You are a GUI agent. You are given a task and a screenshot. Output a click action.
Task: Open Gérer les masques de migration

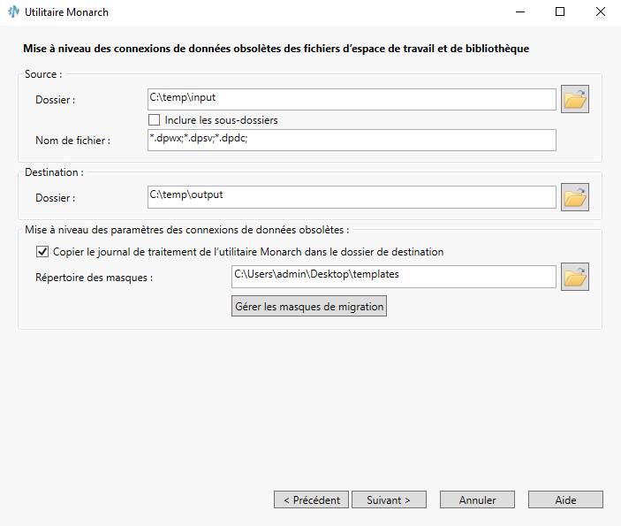tap(309, 307)
